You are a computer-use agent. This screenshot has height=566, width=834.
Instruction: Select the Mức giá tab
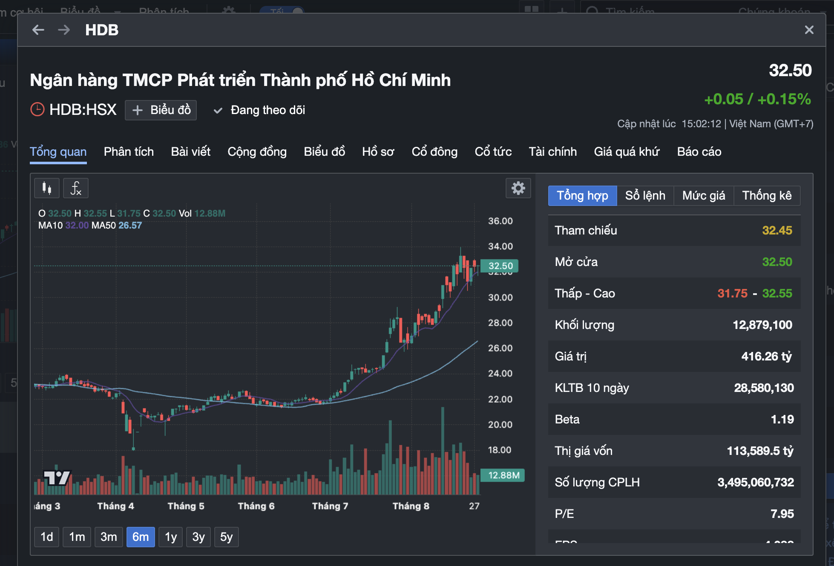[x=703, y=196]
